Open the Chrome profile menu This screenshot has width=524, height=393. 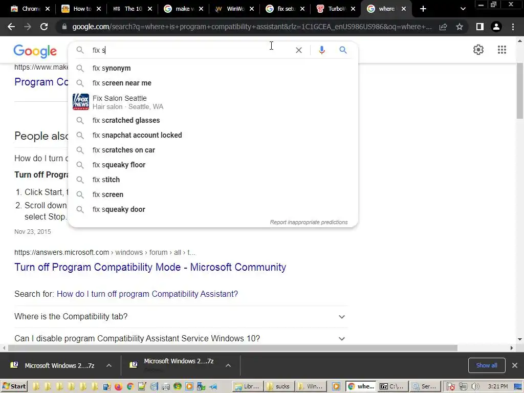click(496, 27)
